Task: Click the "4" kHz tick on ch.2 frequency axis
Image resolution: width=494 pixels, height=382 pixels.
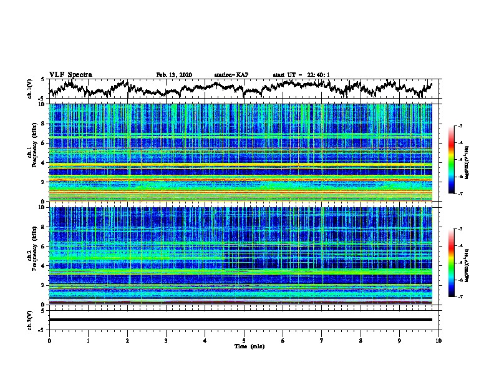Action: (43, 266)
